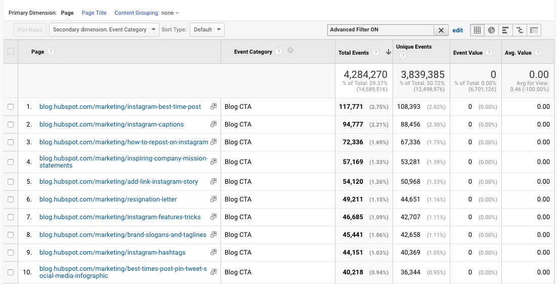Sort by the Unique Events column header

(414, 47)
